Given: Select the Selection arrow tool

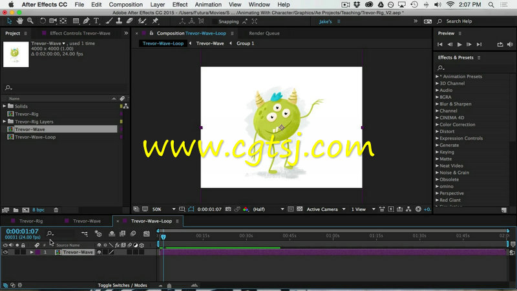Looking at the screenshot, I should coord(9,21).
